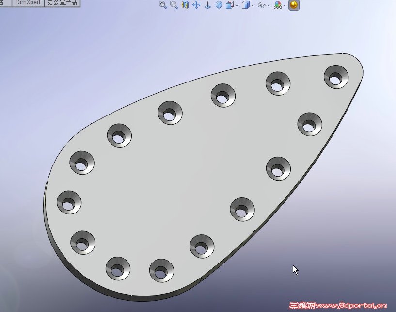Toggle the Section View icon
This screenshot has width=396, height=312.
click(185, 5)
